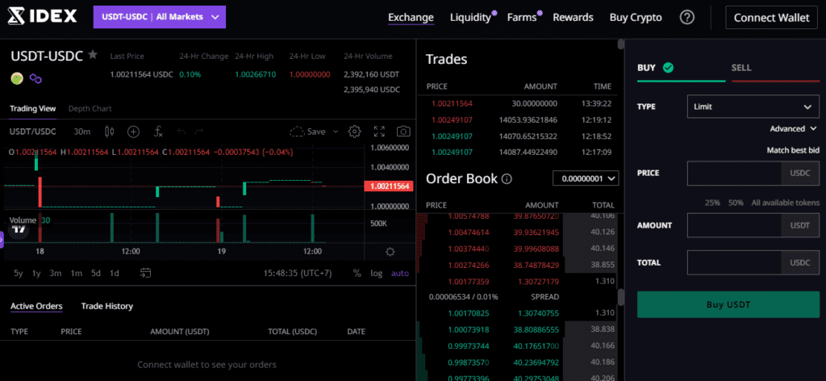Set chart range to 1m

77,273
